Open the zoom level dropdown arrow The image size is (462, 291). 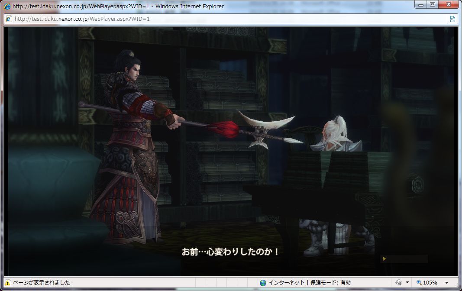tap(446, 283)
